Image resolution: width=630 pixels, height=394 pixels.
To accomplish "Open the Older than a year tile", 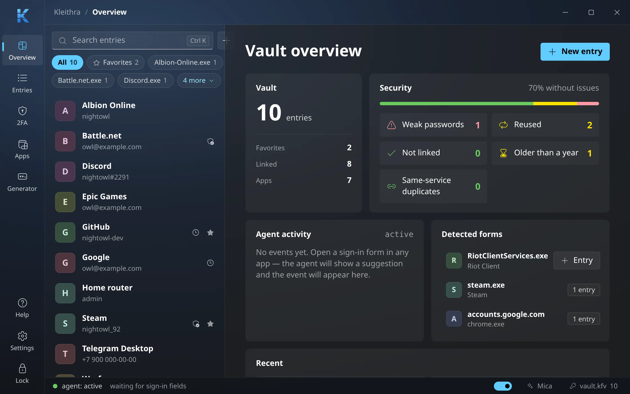I will pyautogui.click(x=545, y=153).
